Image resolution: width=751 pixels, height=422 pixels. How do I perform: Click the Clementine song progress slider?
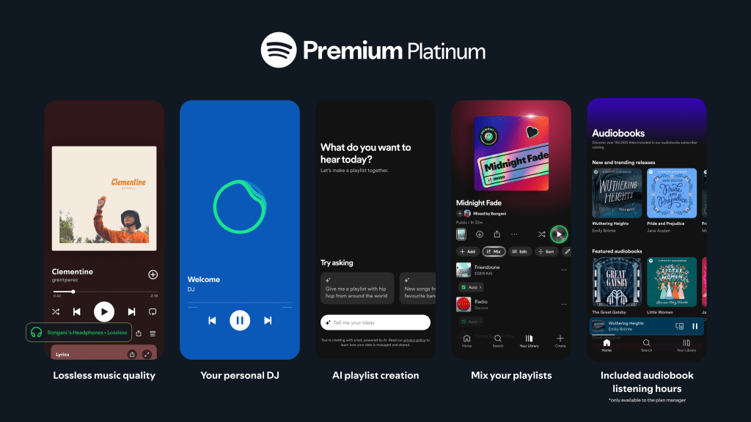click(106, 292)
